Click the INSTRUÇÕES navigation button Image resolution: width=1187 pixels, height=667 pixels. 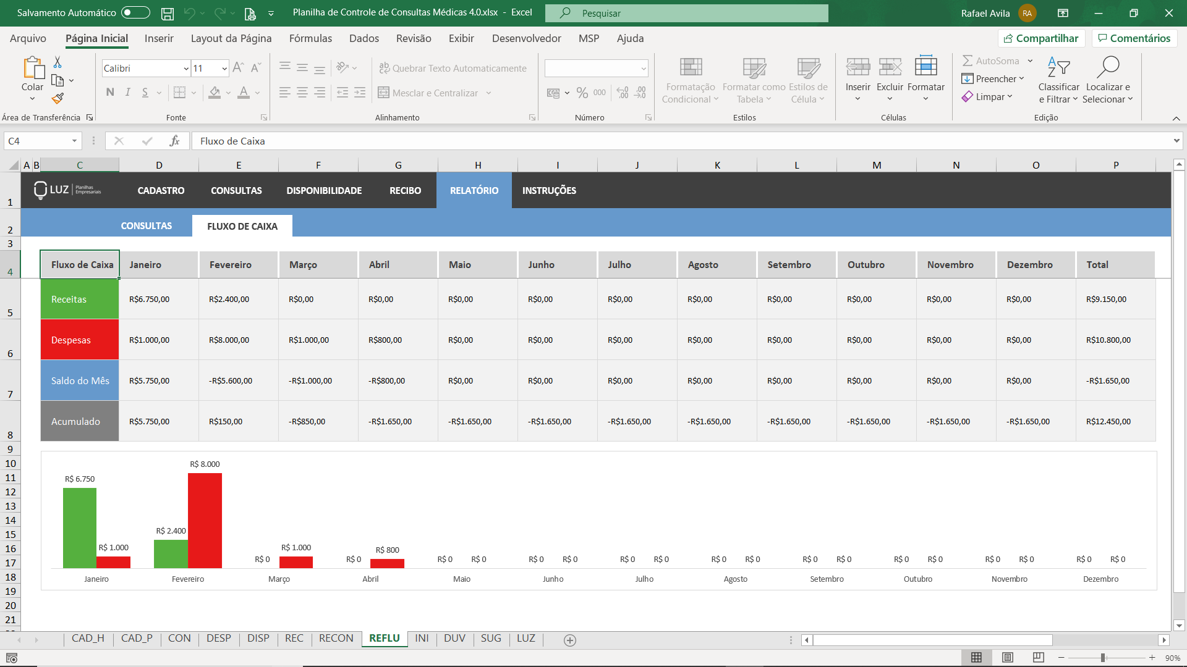click(550, 190)
